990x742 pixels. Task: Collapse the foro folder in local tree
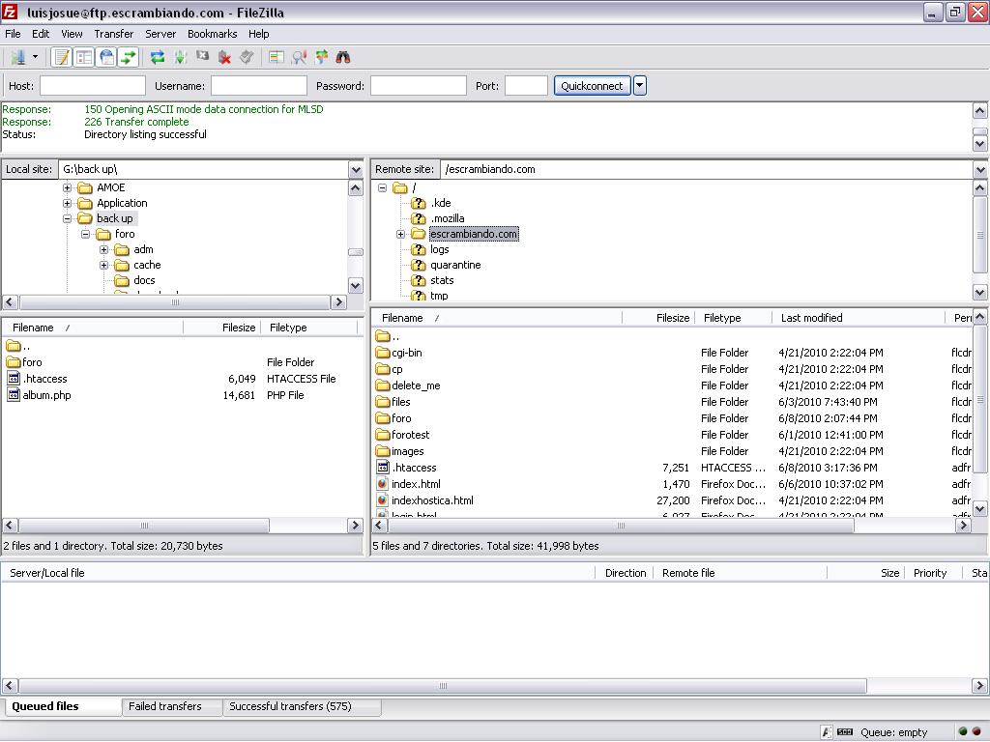(x=85, y=234)
